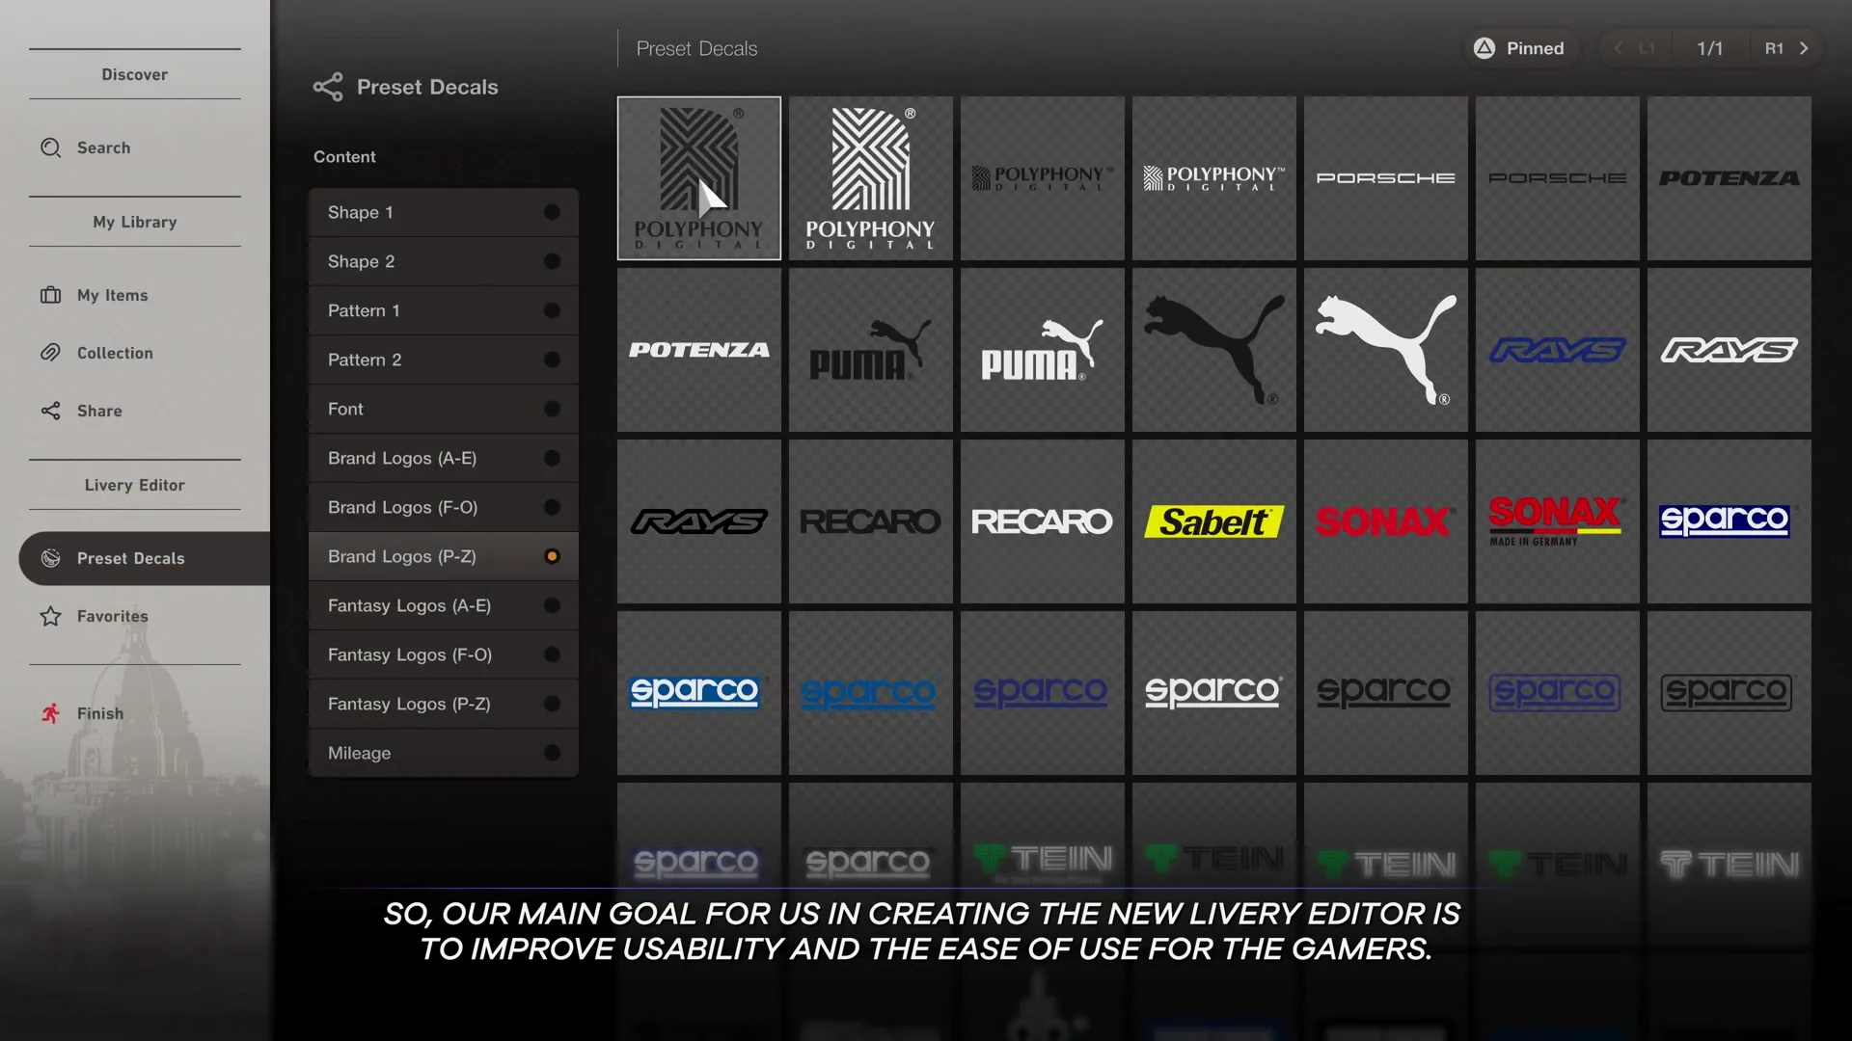The width and height of the screenshot is (1852, 1041).
Task: Click the Finish running-figure icon
Action: [50, 713]
